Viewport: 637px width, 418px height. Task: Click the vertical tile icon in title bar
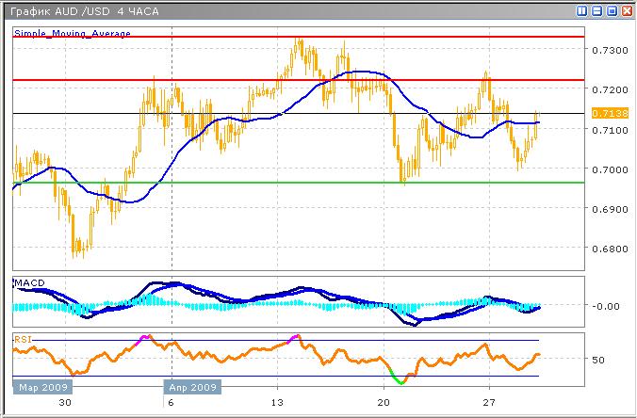582,11
